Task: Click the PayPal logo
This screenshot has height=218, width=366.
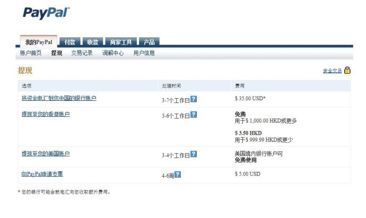Action: pyautogui.click(x=46, y=13)
